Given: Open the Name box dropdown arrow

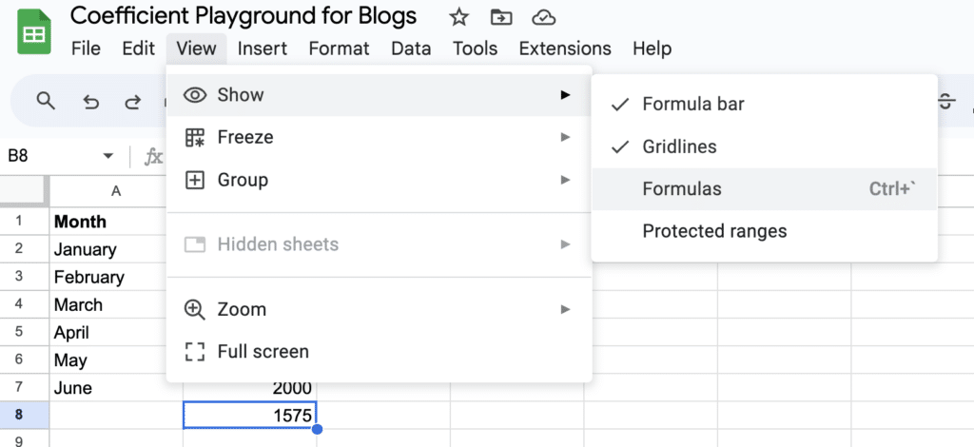Looking at the screenshot, I should (x=108, y=156).
